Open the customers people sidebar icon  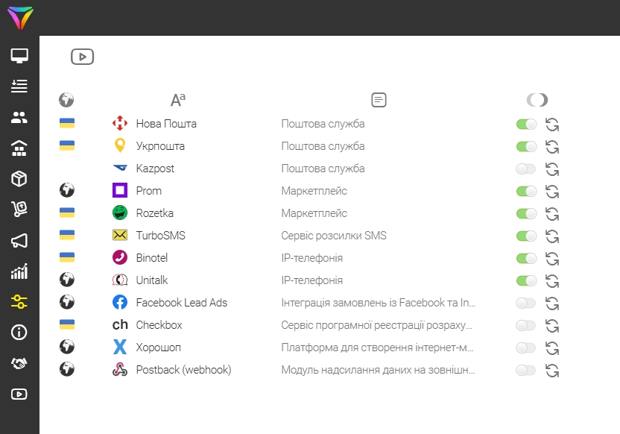pos(19,117)
